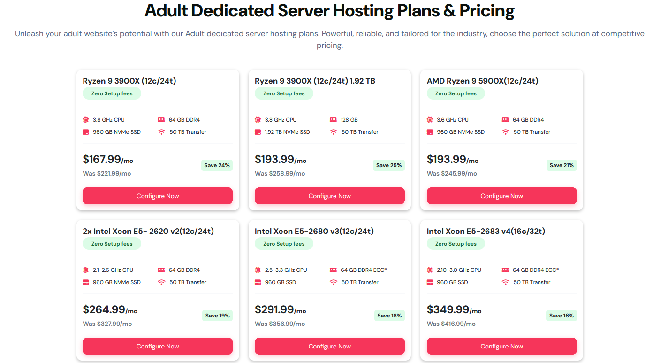The image size is (653, 363).
Task: Select the "$291.99/mo" price
Action: [281, 310]
